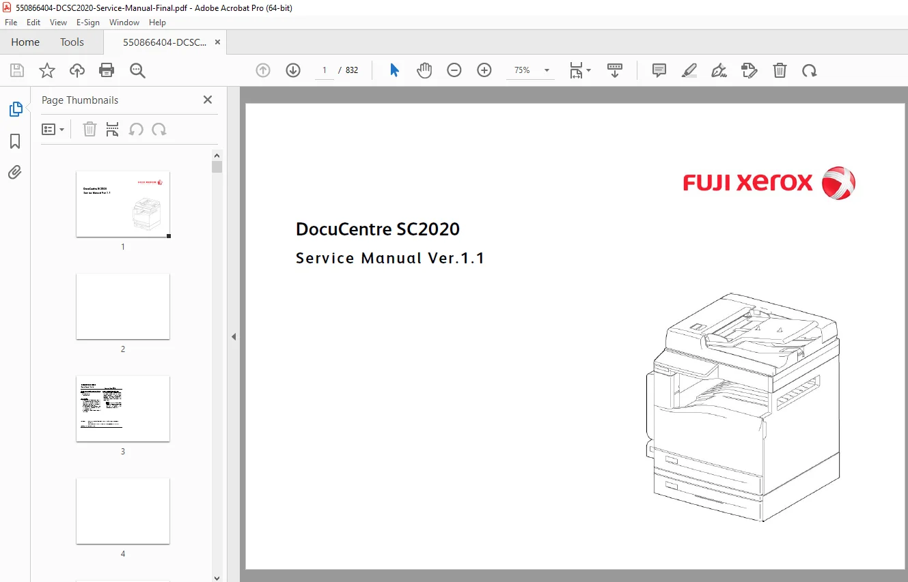Screen dimensions: 908x582
Task: Close the Page Thumbnails panel
Action: (208, 100)
